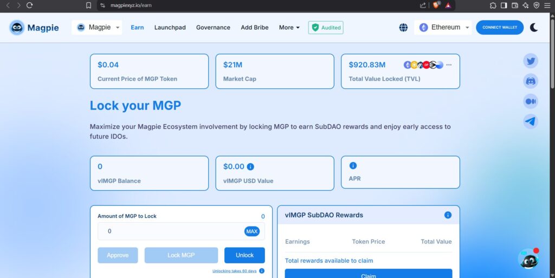
Task: Open Brave Rewards triangle icon
Action: tap(448, 5)
